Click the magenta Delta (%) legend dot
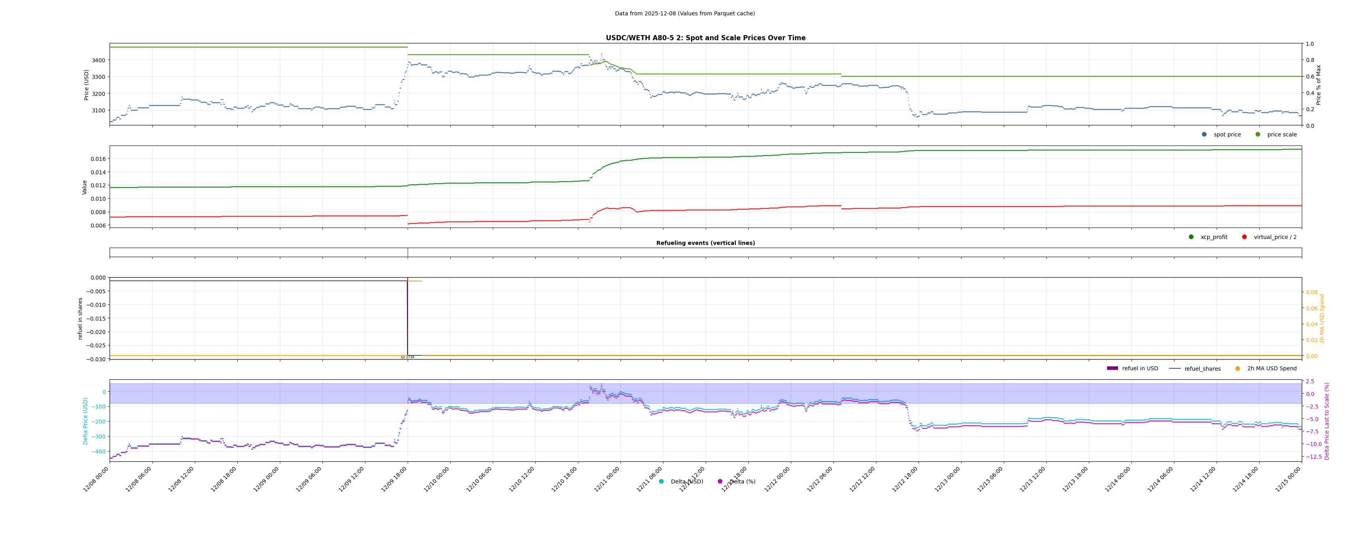This screenshot has height=543, width=1370. point(720,482)
